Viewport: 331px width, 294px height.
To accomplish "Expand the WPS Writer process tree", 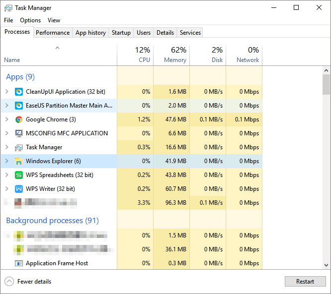I will point(6,189).
